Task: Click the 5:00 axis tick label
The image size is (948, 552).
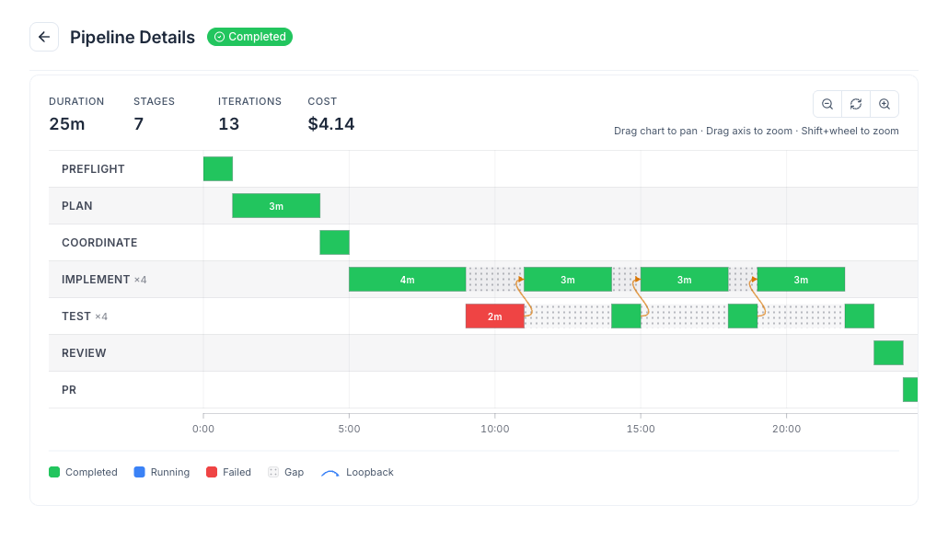Action: click(x=349, y=429)
